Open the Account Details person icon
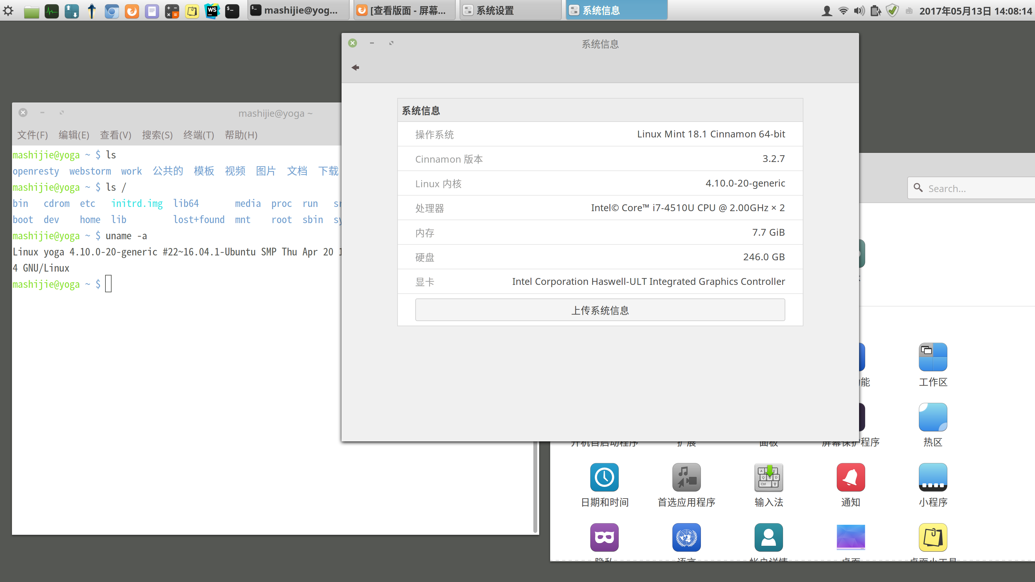Screen dimensions: 1035x582 pos(768,537)
